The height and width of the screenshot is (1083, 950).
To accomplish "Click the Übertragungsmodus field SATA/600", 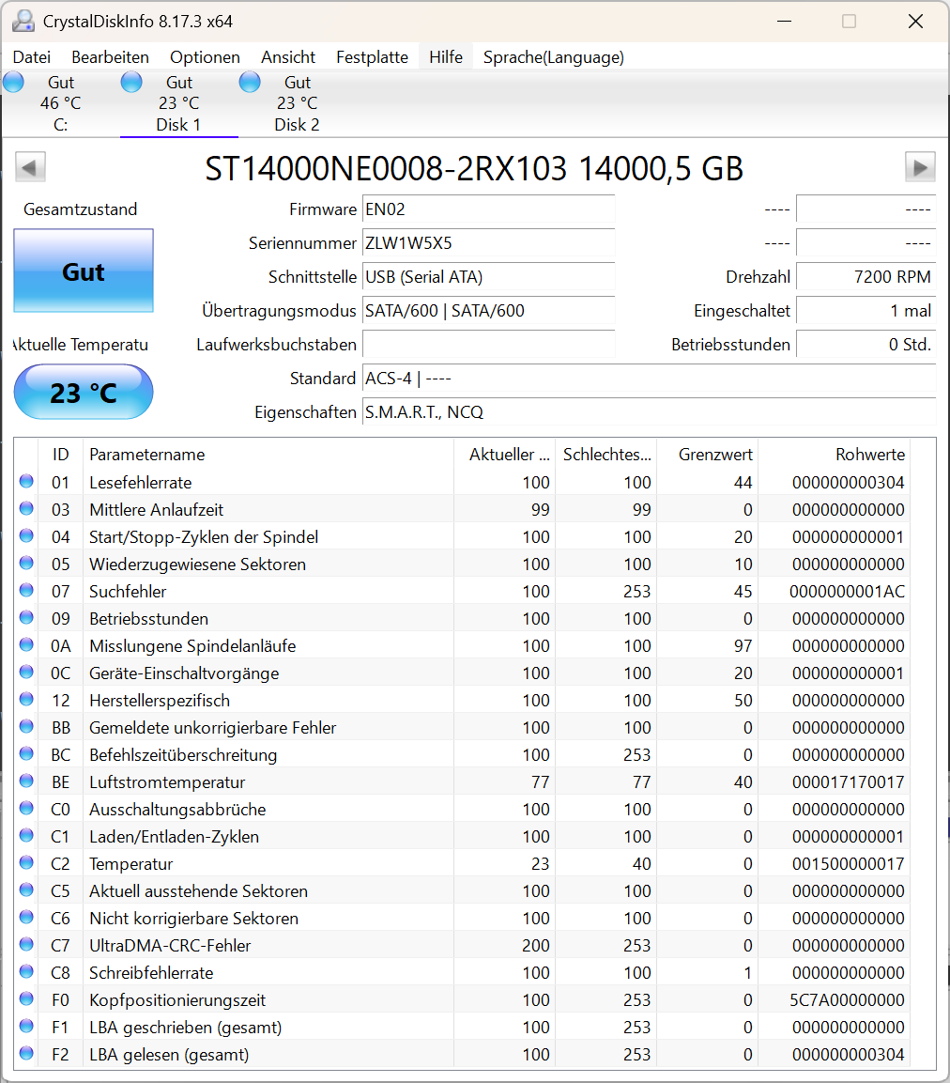I will point(488,311).
